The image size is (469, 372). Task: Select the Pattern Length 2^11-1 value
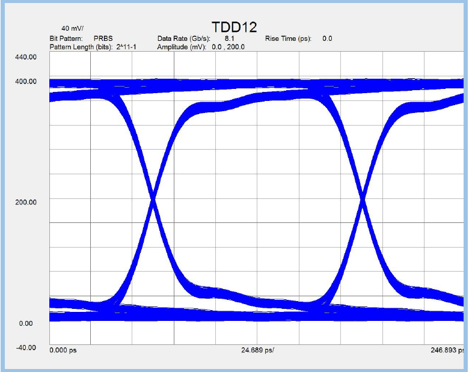point(126,47)
